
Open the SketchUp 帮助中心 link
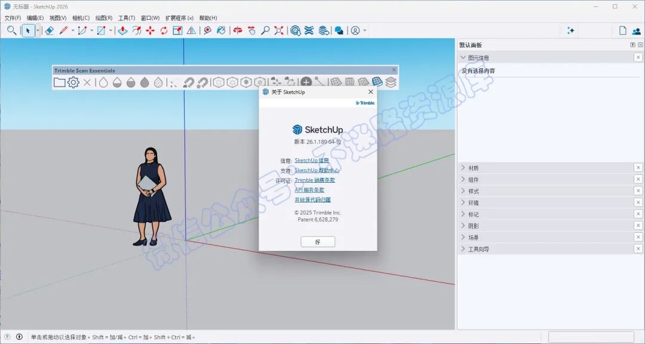coord(317,170)
